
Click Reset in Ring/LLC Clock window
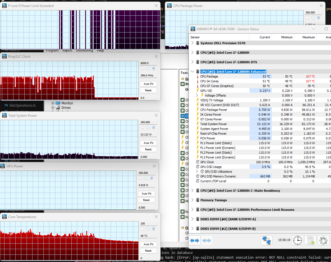coord(148,90)
